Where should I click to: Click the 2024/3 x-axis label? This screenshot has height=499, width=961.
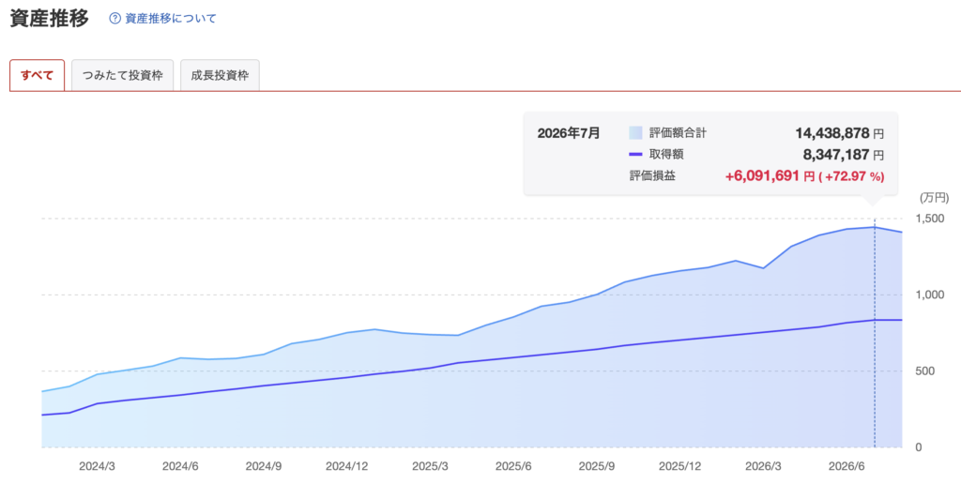[x=97, y=466]
